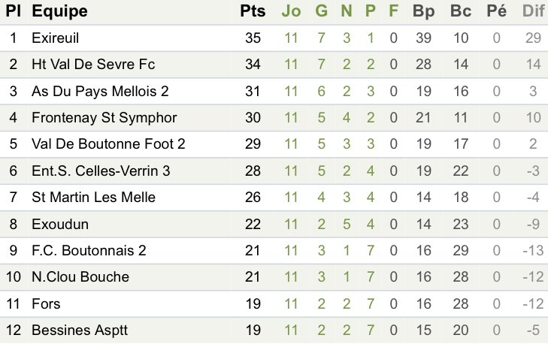Select F.C. Boutonnais 2 row
Image resolution: width=548 pixels, height=344 pixels.
pos(274,250)
